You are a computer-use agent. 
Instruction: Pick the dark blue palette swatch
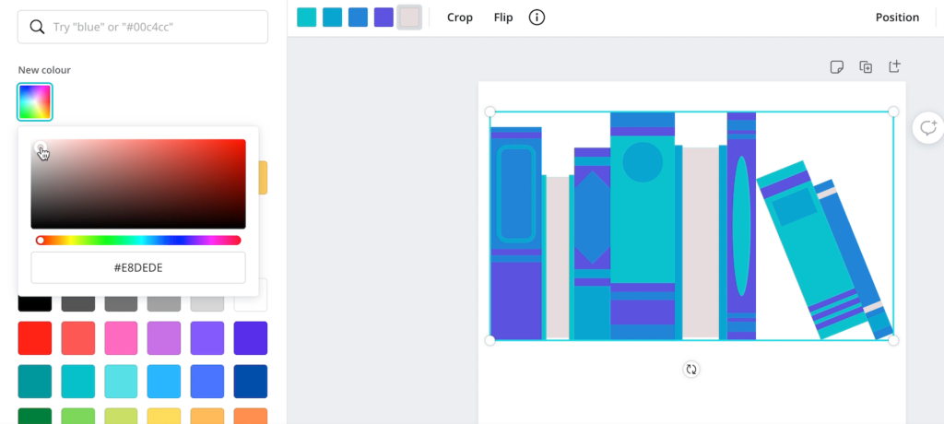click(251, 382)
